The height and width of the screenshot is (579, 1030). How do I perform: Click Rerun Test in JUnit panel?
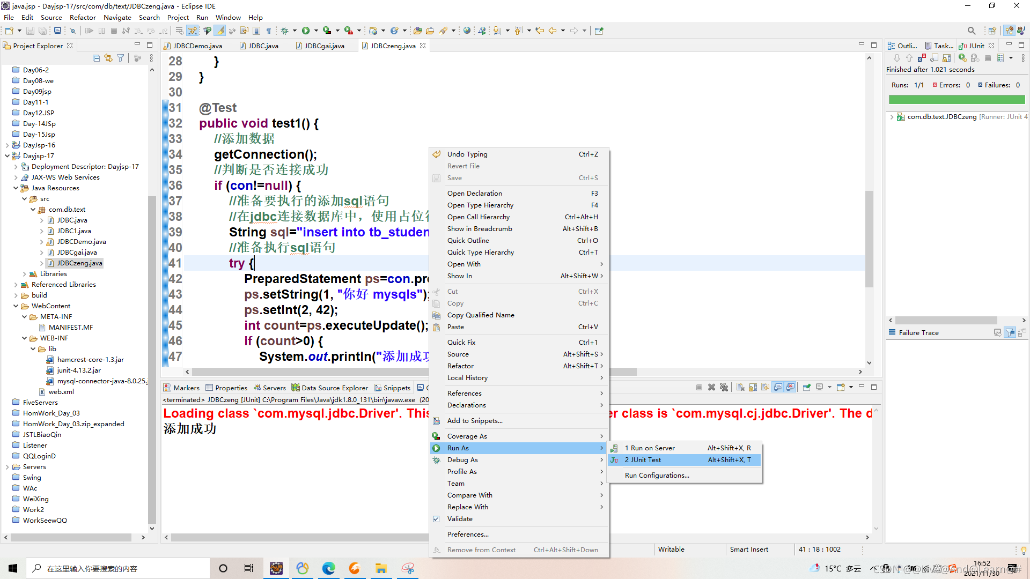point(962,58)
